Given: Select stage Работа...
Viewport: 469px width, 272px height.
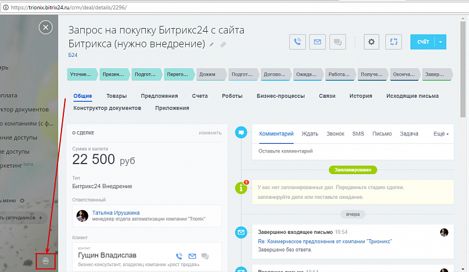Looking at the screenshot, I should click(x=341, y=74).
